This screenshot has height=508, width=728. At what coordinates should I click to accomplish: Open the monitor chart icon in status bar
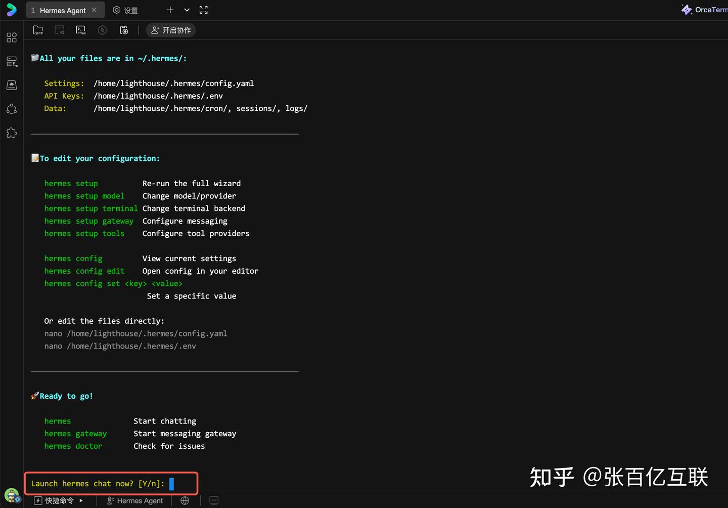214,500
